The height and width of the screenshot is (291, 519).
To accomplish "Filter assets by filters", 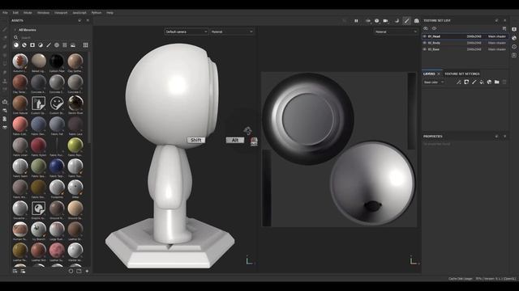I will 41,45.
